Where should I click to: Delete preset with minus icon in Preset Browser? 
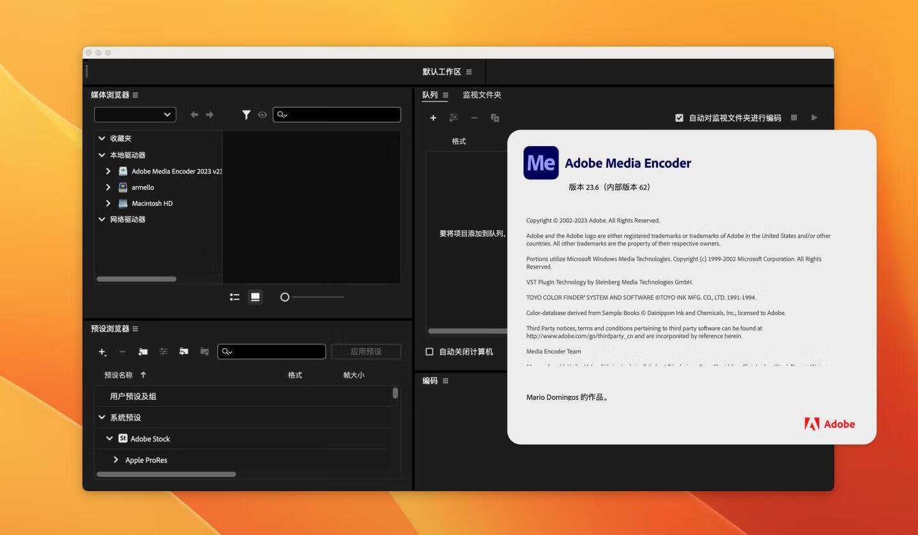tap(122, 351)
